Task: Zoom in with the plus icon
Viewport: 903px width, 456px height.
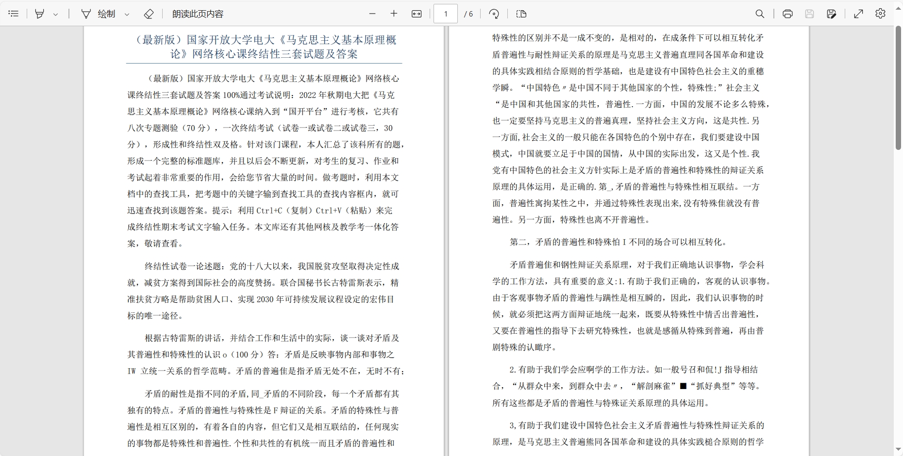Action: tap(394, 14)
